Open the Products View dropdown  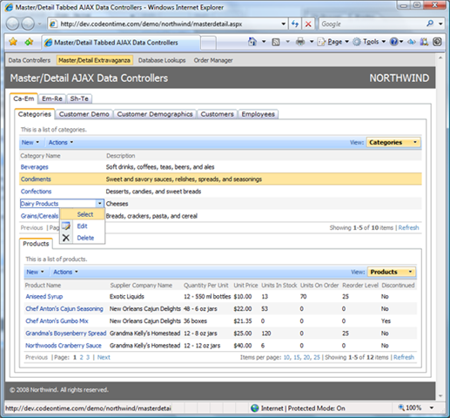click(x=391, y=272)
